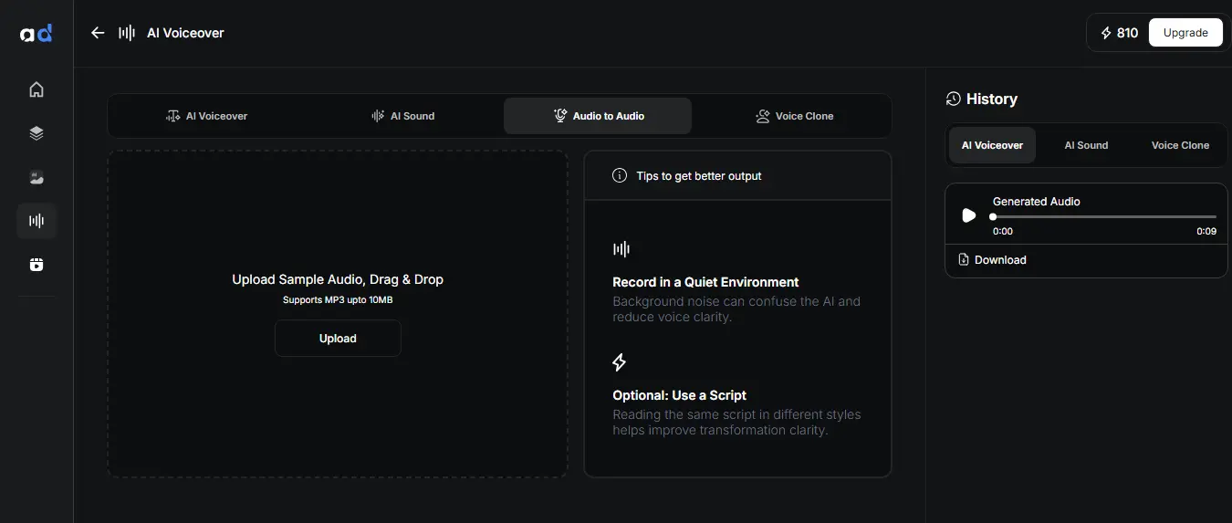Screen dimensions: 1232x523
Task: Click the lightning bolt credits icon
Action: 1106,33
